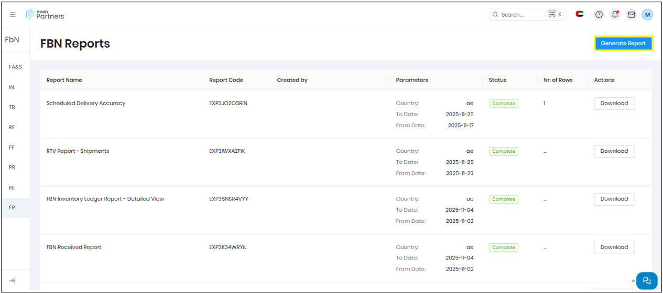Open the notifications bell icon

click(615, 15)
